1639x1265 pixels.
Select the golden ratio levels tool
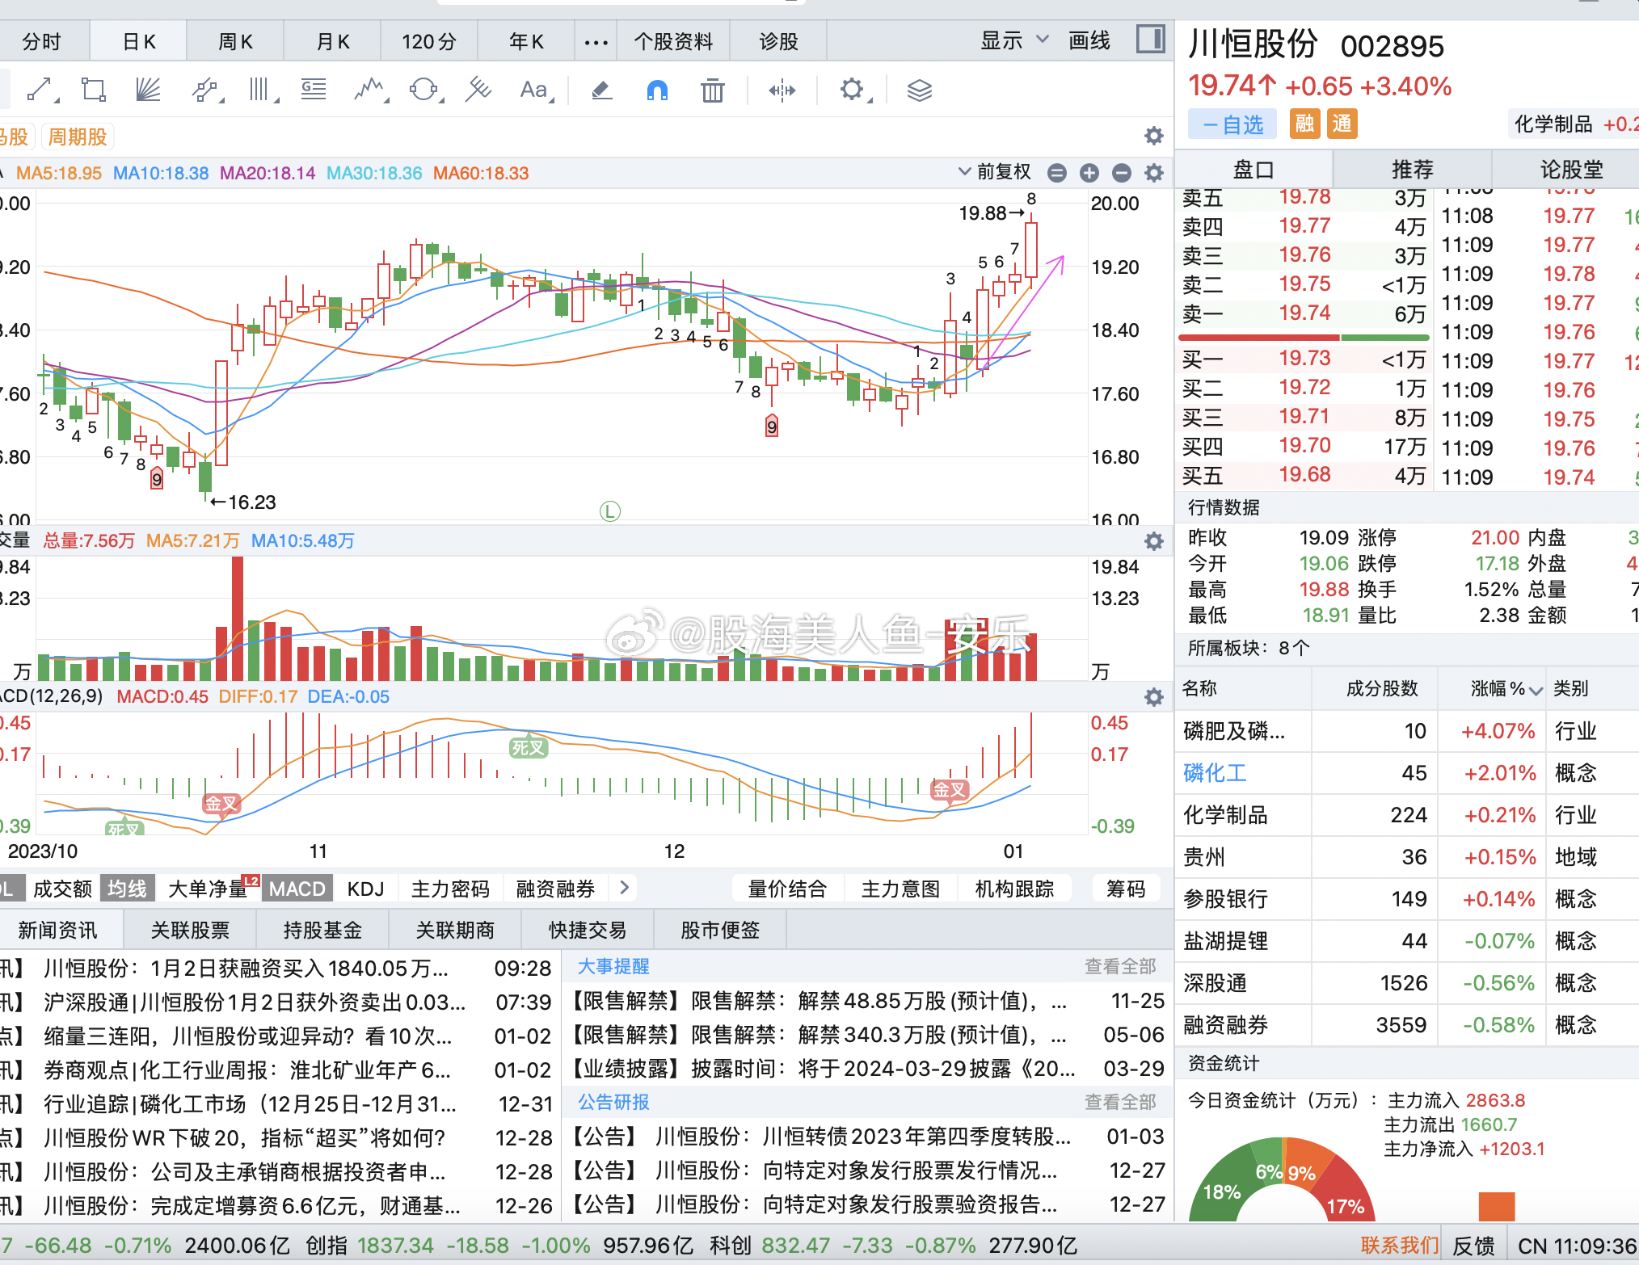pyautogui.click(x=314, y=90)
